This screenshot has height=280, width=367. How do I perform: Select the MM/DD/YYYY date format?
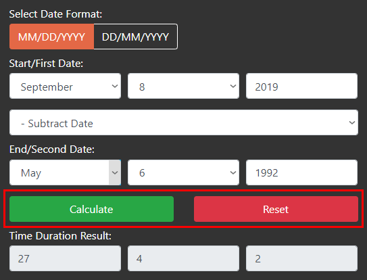(x=51, y=37)
